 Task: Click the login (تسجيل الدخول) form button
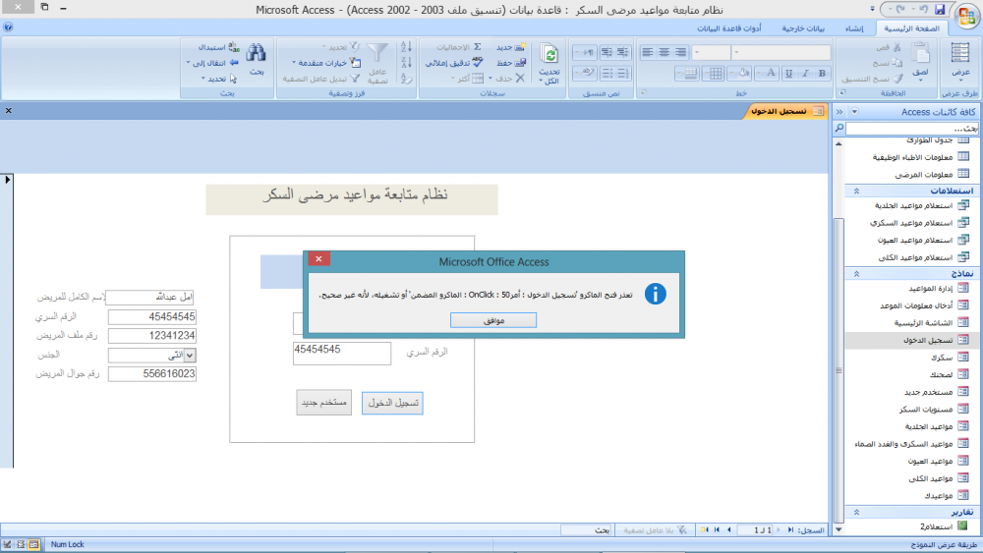click(x=392, y=403)
